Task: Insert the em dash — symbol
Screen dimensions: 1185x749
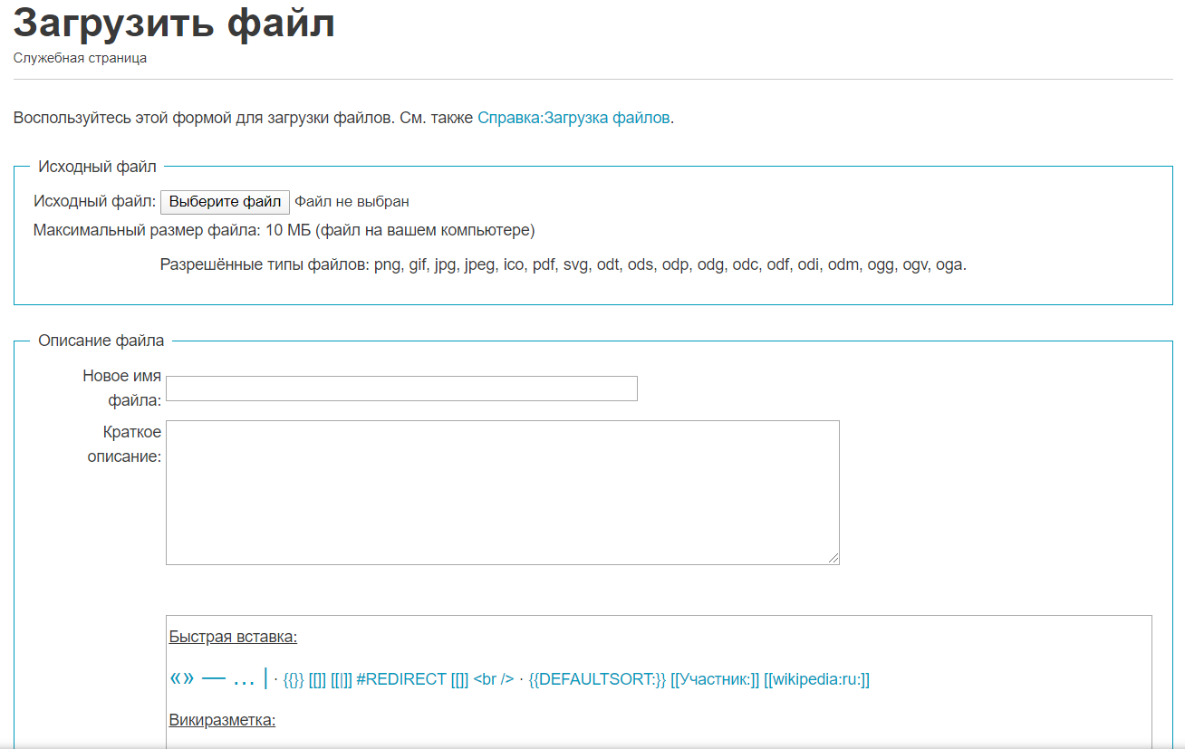Action: 214,679
